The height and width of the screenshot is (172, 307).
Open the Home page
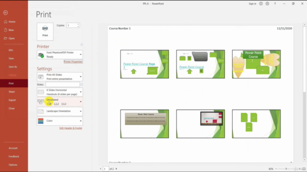click(x=12, y=21)
